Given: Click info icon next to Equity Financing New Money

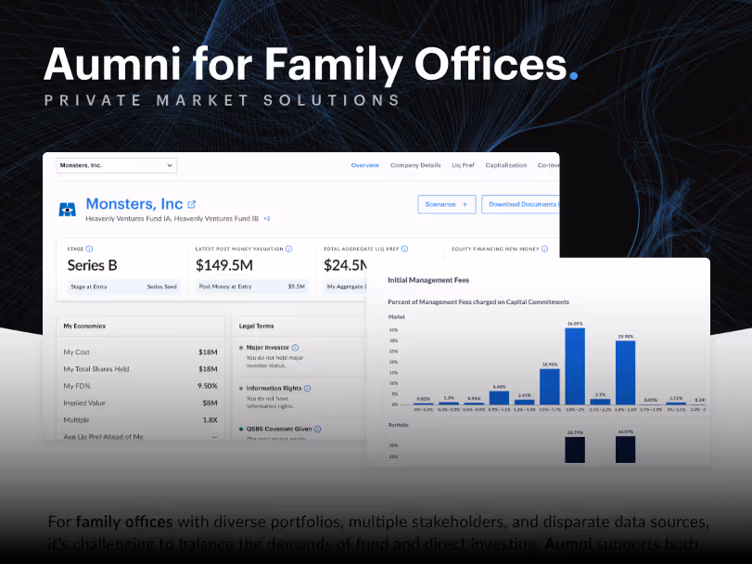Looking at the screenshot, I should (x=544, y=249).
